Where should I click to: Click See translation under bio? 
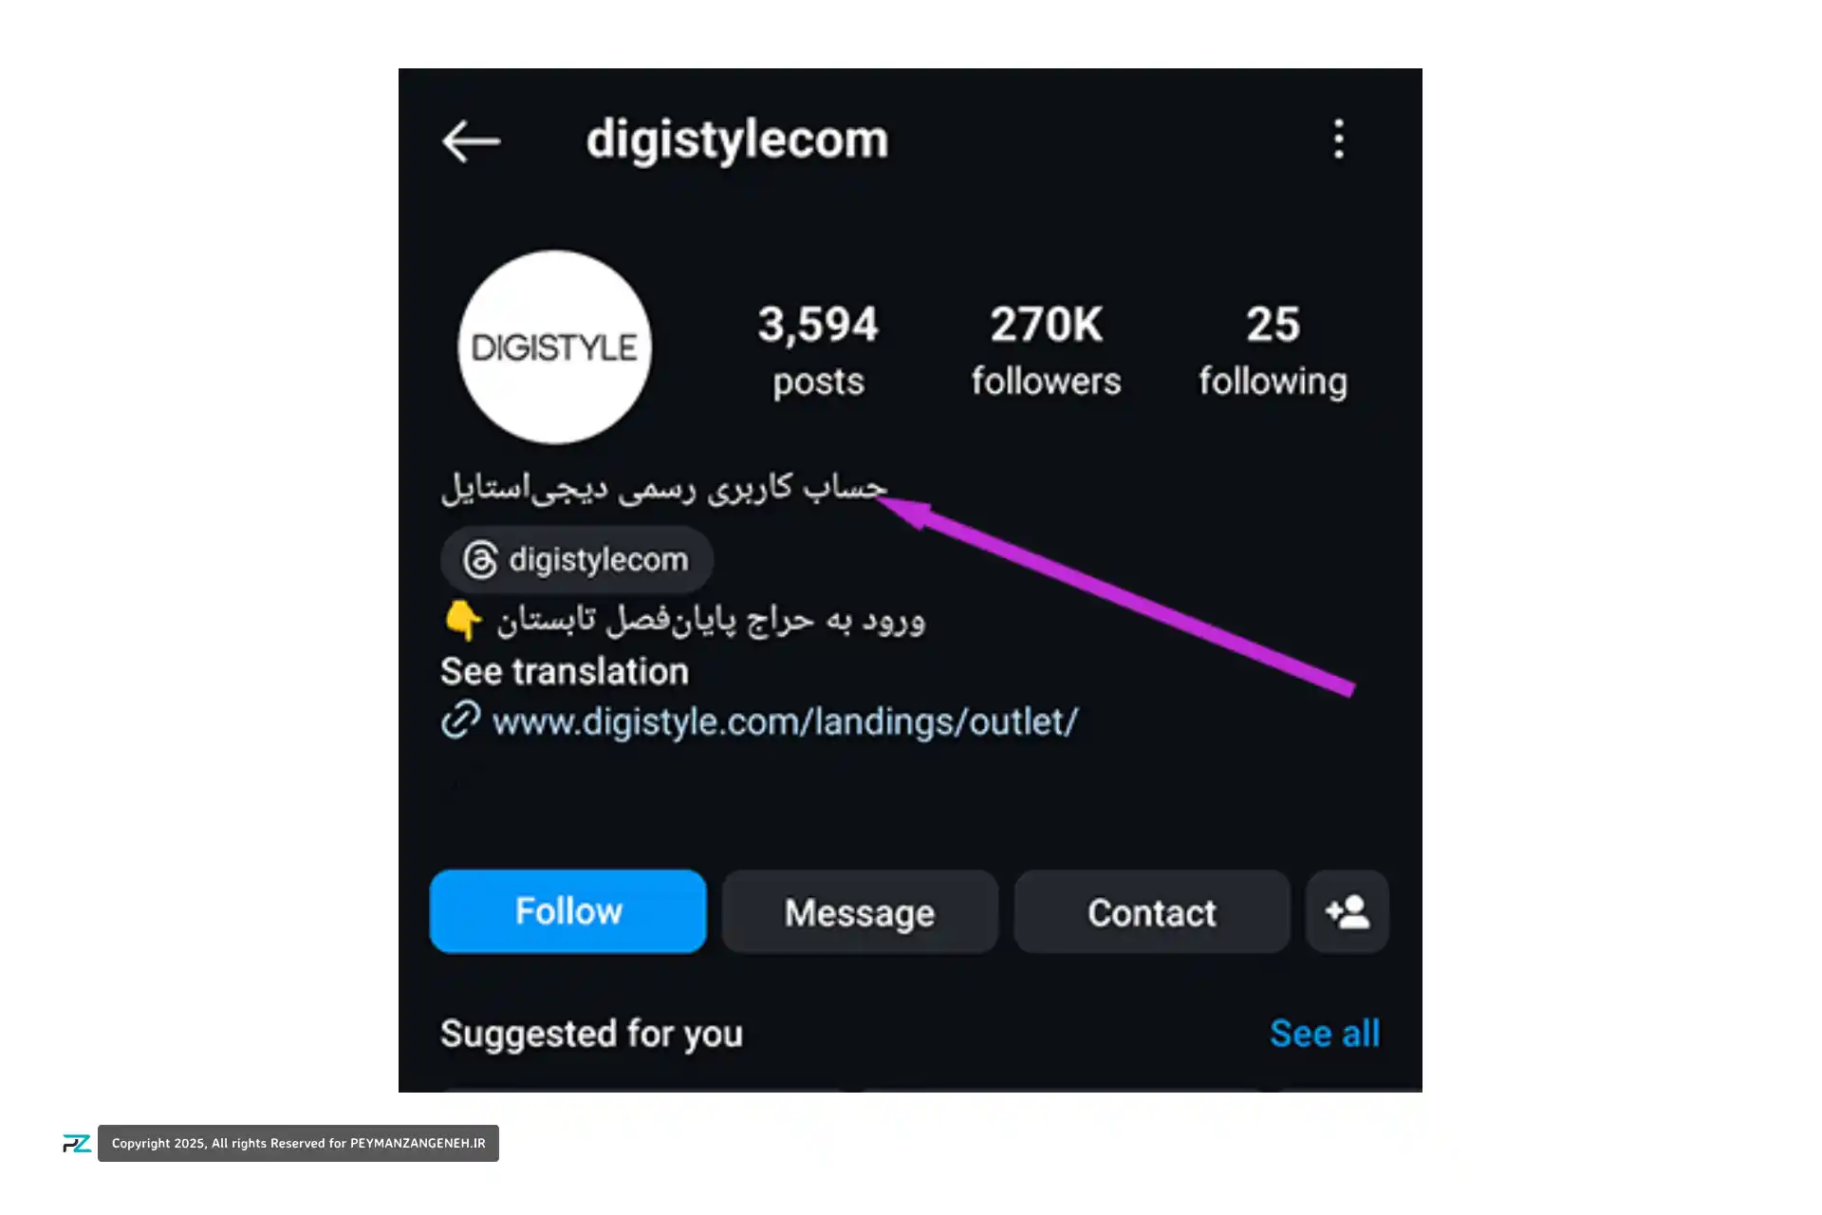coord(565,671)
